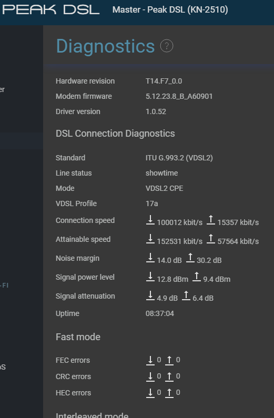
Task: Click the PEAK DSL logo
Action: click(50, 9)
